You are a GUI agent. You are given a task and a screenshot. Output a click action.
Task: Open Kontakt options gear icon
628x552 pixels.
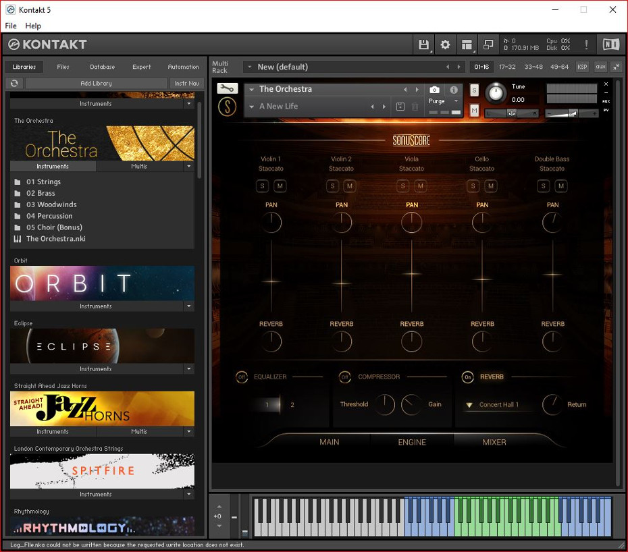(x=445, y=45)
